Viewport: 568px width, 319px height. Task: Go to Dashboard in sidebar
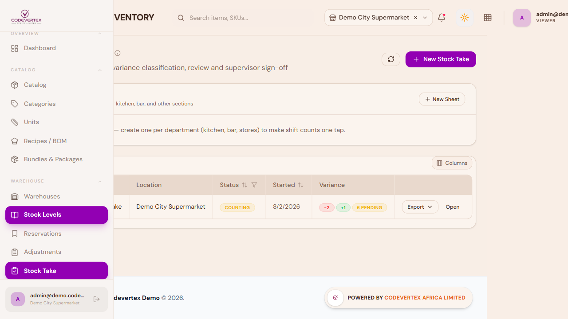(x=56, y=48)
